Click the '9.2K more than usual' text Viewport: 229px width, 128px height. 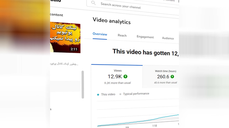pyautogui.click(x=117, y=83)
